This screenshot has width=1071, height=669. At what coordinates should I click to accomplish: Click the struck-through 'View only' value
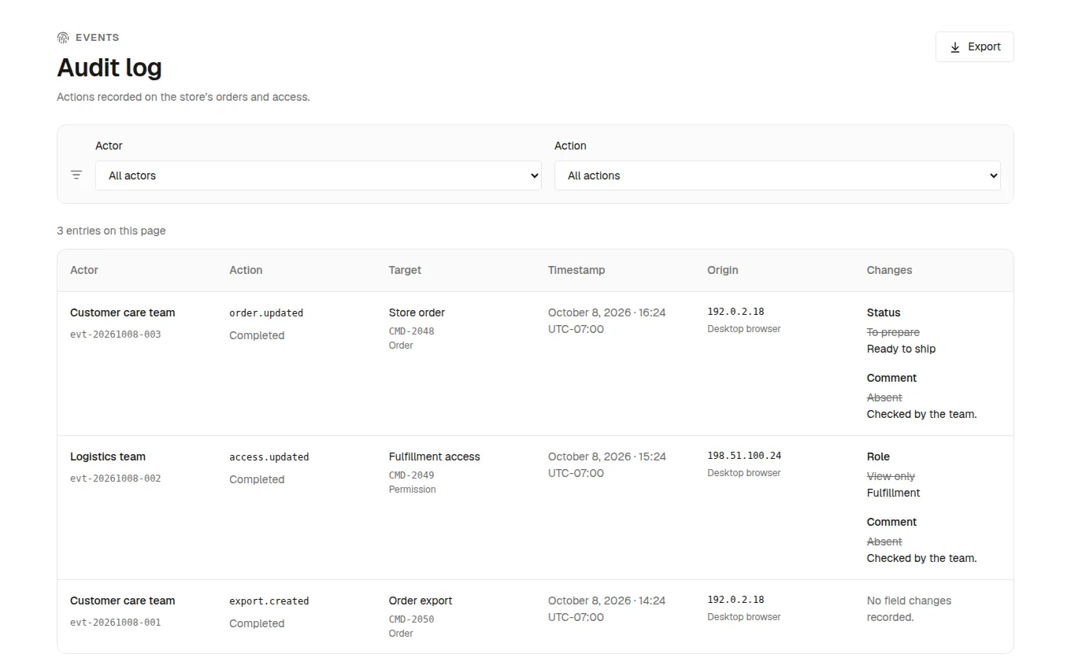(891, 476)
